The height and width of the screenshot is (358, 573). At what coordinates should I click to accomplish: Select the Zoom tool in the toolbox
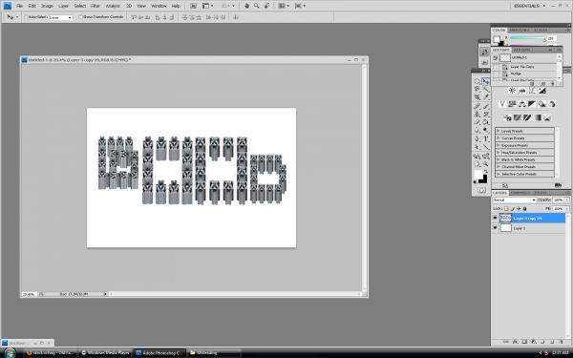tap(486, 164)
